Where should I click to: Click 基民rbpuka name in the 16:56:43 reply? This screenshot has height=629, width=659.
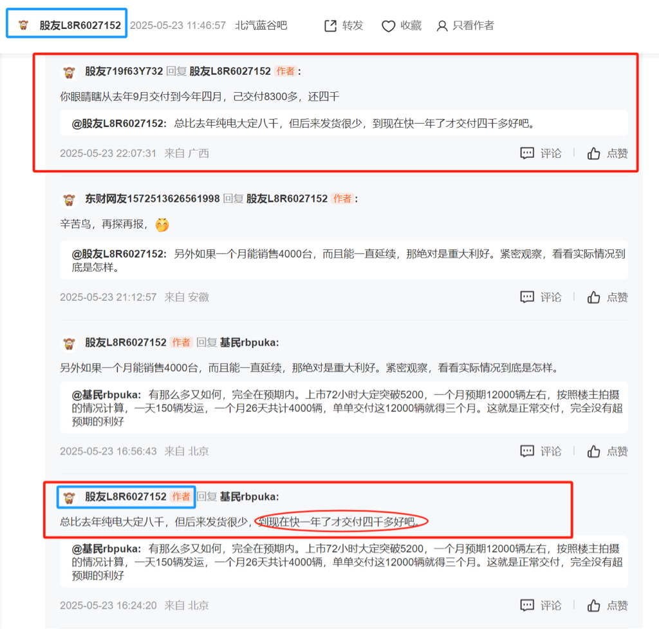(x=249, y=342)
